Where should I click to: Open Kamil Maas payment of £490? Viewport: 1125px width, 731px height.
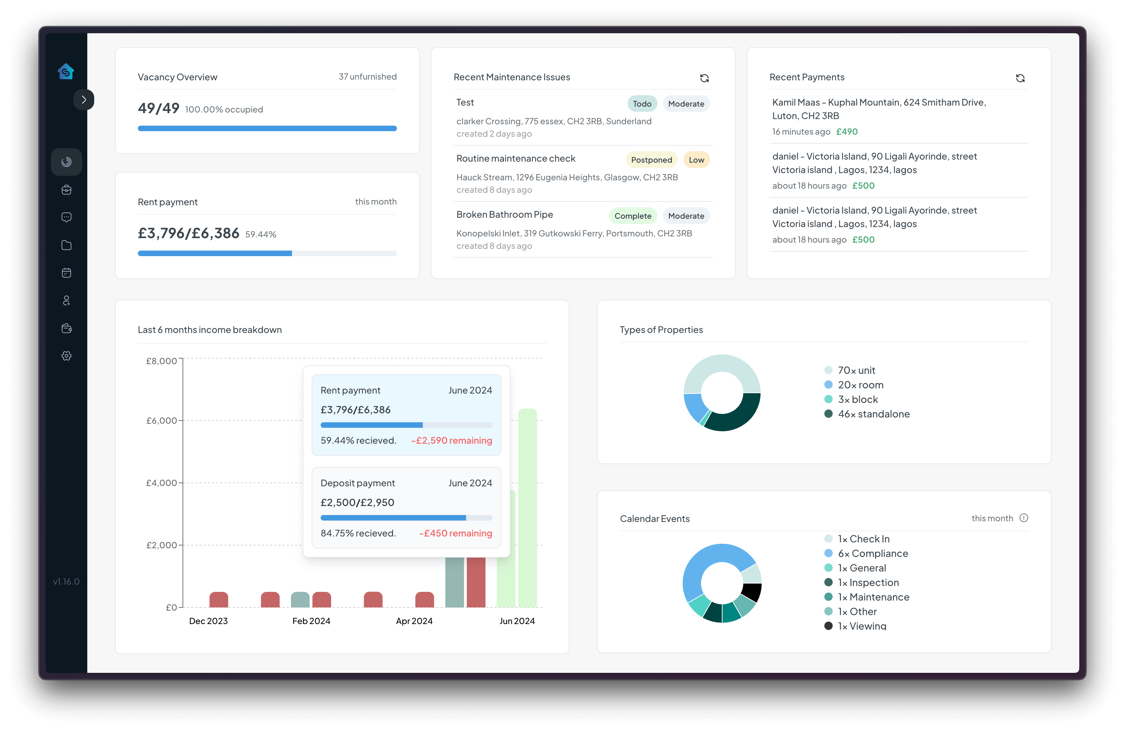tap(898, 117)
